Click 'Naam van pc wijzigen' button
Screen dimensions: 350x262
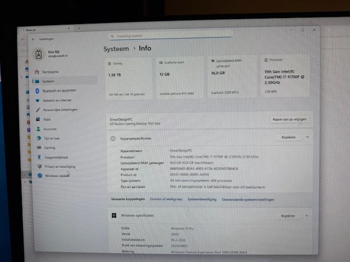[x=289, y=120]
